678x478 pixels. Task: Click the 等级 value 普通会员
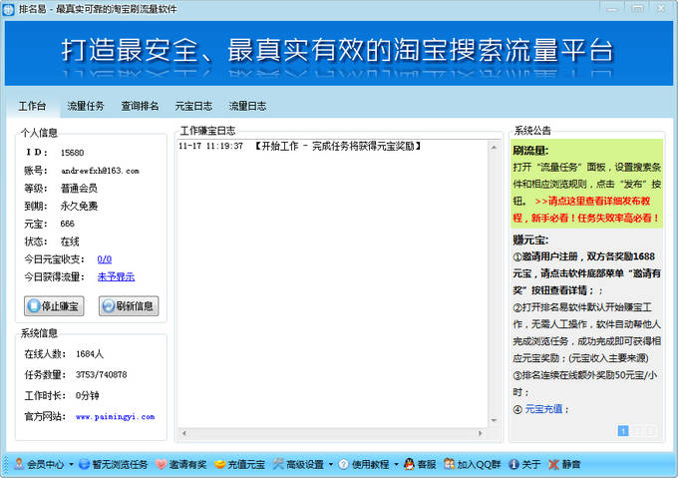(x=79, y=189)
